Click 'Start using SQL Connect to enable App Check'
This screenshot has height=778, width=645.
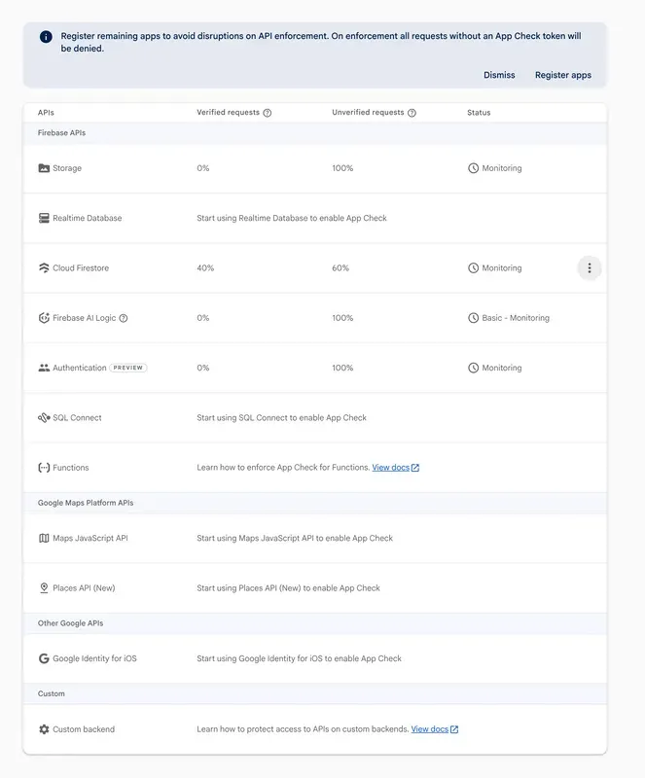pos(281,418)
